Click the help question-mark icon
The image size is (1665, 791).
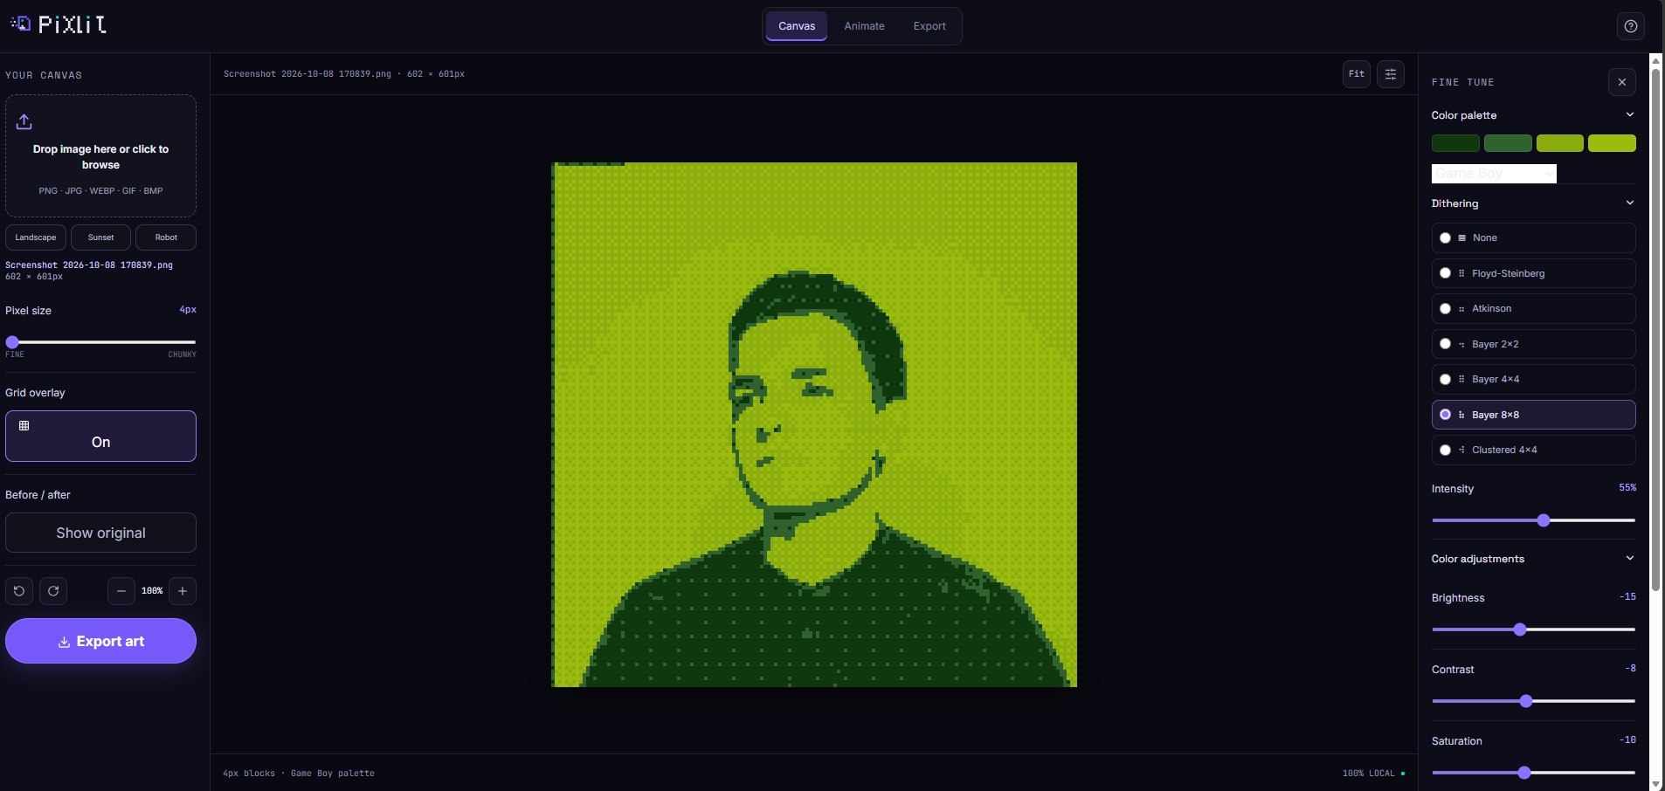pyautogui.click(x=1630, y=26)
